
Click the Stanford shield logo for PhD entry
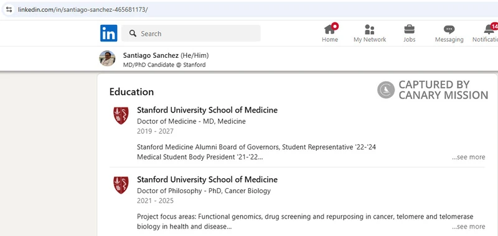pos(121,185)
